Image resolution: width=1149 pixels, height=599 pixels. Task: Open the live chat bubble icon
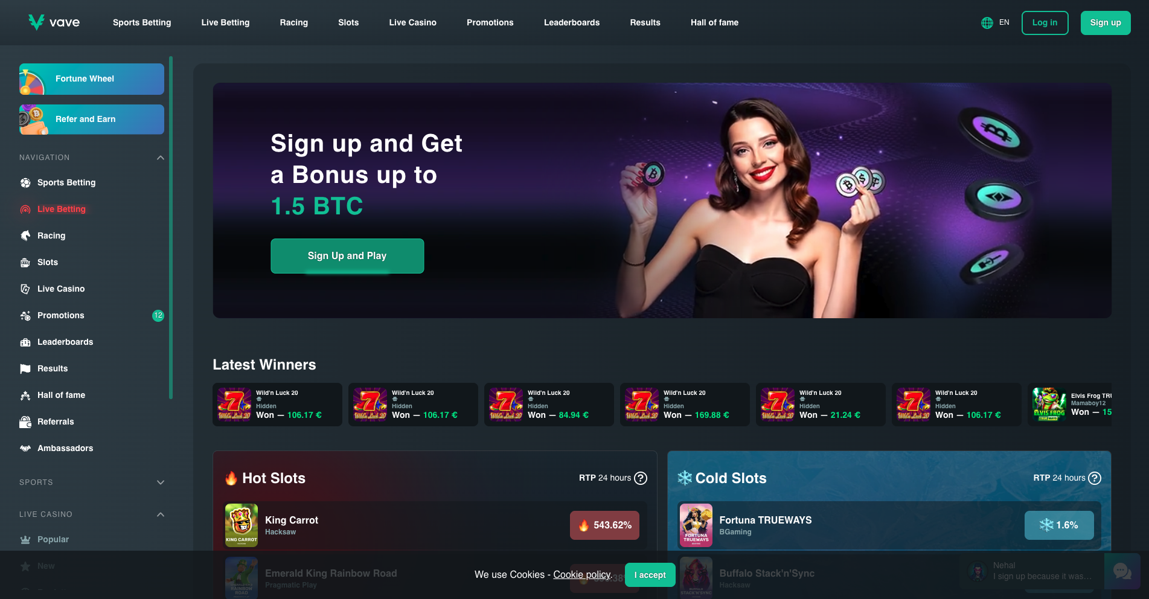[1122, 571]
